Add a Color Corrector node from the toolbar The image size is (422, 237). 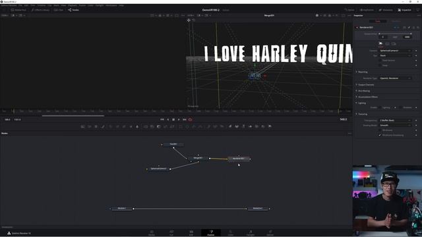pos(111,126)
